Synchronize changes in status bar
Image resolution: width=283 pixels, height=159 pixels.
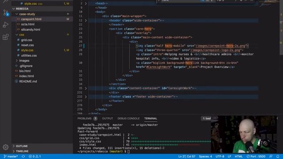pos(23,156)
